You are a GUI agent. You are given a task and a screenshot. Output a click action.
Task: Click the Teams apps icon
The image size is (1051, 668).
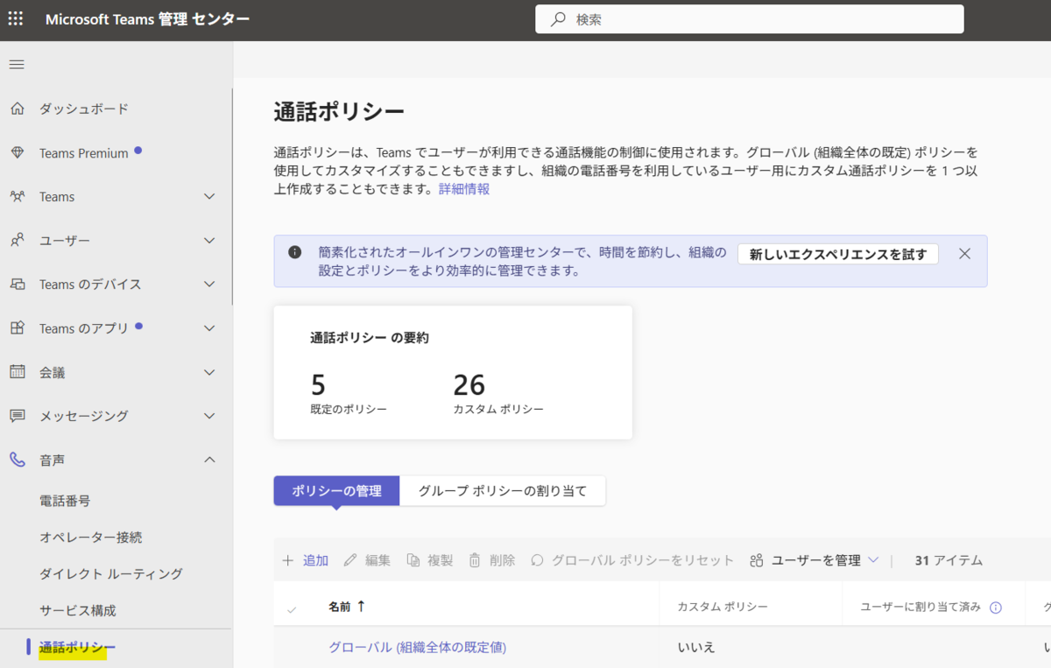18,327
